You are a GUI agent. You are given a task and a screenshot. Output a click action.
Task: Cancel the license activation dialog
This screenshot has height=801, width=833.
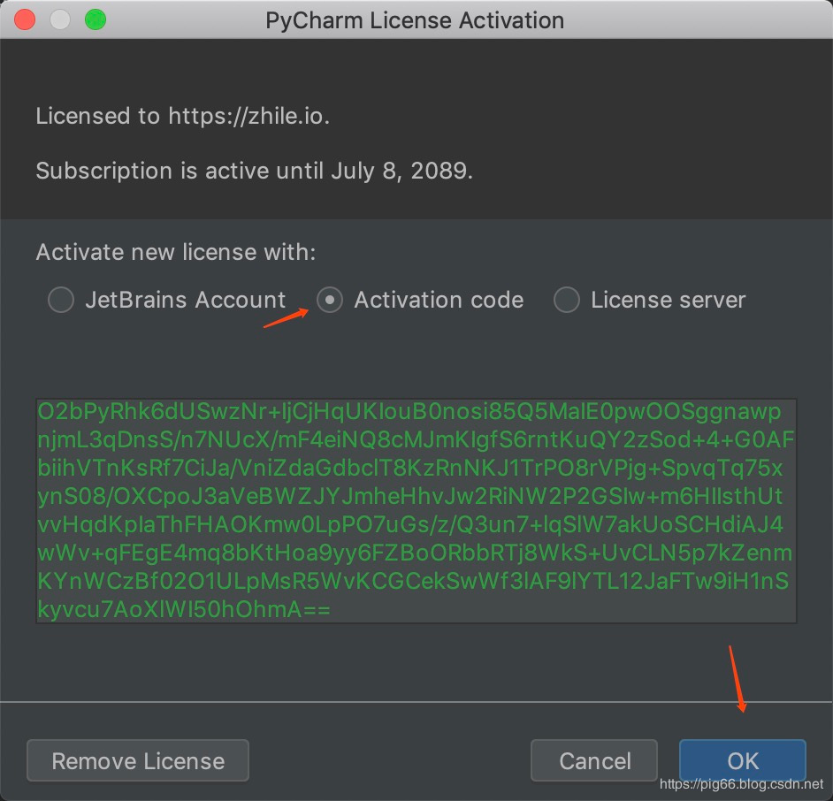(x=594, y=760)
